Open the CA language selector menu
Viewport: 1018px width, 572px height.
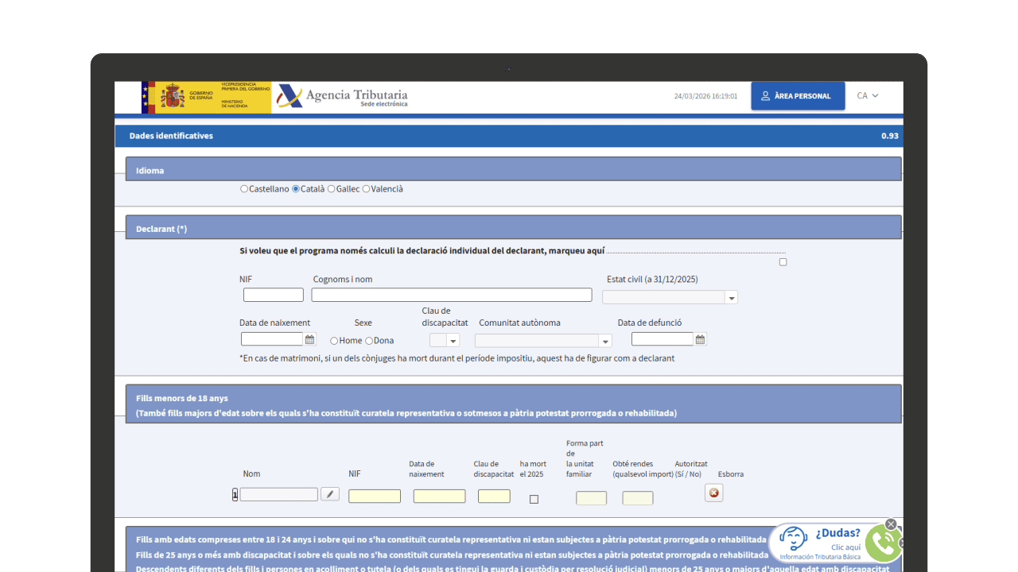point(867,96)
